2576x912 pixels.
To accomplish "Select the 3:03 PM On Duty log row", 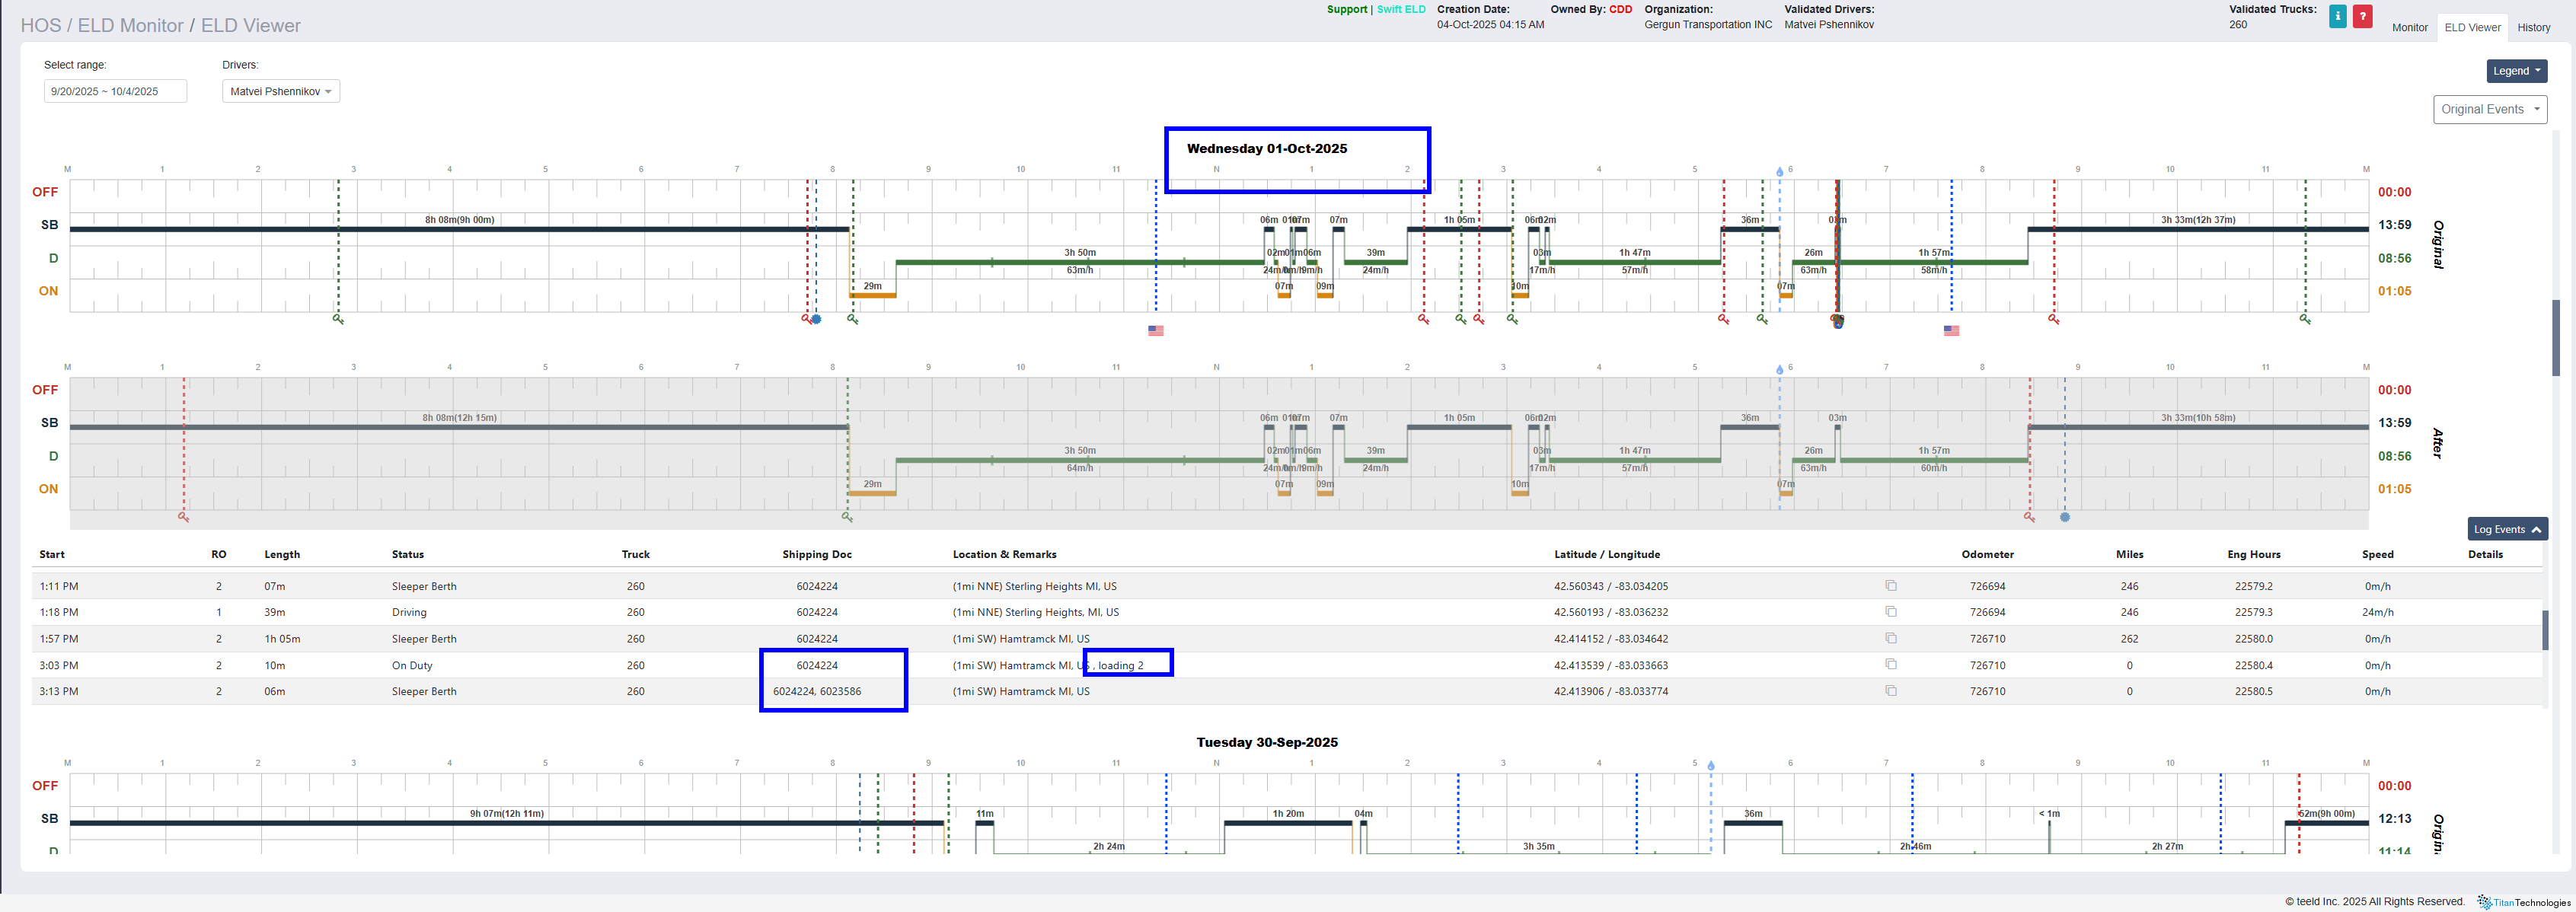I will pyautogui.click(x=411, y=665).
